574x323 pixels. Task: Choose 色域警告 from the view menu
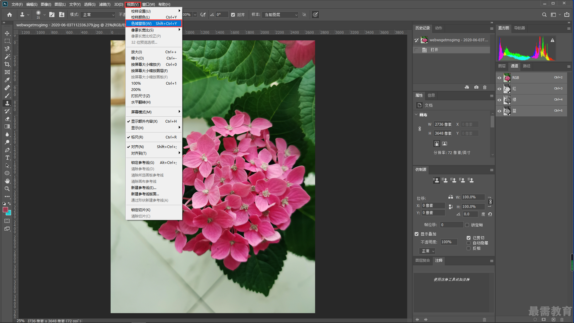point(154,23)
